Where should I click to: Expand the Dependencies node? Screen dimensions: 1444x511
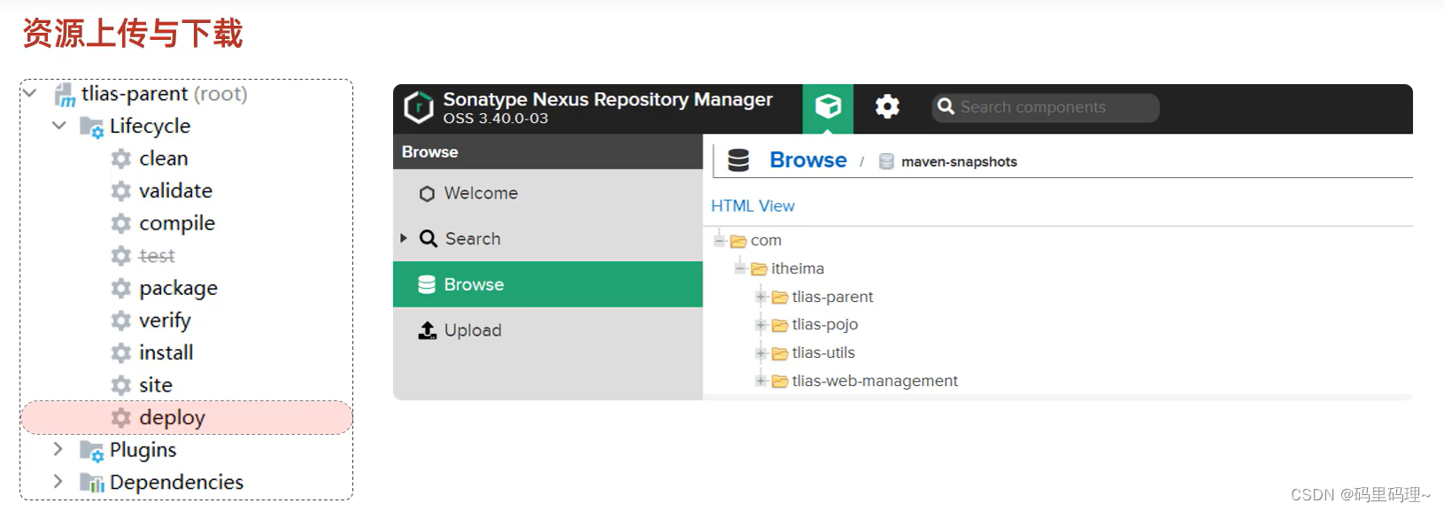click(x=58, y=481)
